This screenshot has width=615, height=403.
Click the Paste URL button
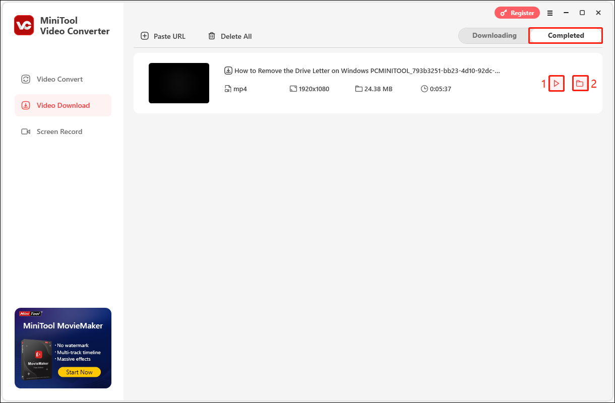tap(163, 36)
